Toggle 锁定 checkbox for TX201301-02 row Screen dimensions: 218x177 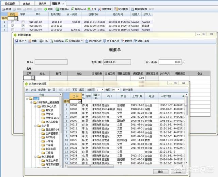pyautogui.click(x=13, y=22)
